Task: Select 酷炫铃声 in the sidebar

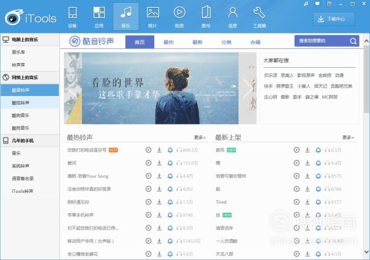Action: point(30,103)
